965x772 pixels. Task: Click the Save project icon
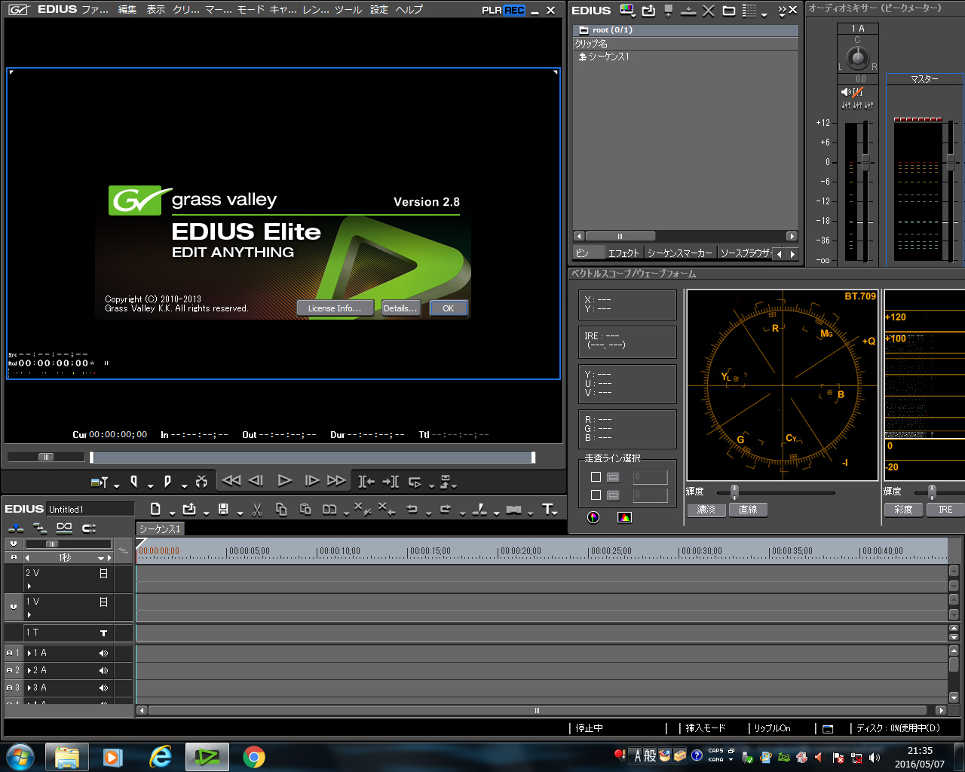click(223, 510)
